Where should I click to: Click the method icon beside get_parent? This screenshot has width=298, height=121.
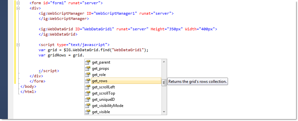(x=87, y=62)
